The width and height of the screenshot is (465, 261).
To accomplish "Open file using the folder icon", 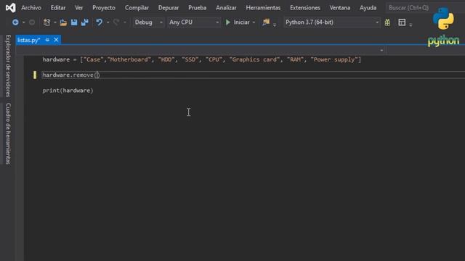I will [x=63, y=22].
